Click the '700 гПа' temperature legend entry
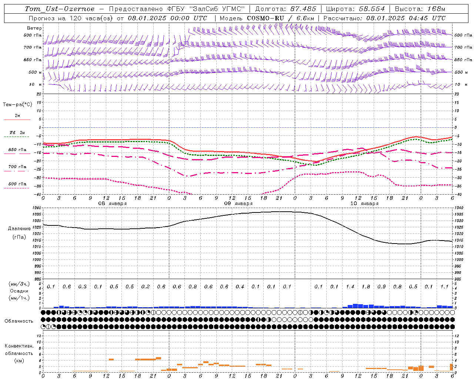474x379 pixels. pyautogui.click(x=17, y=167)
